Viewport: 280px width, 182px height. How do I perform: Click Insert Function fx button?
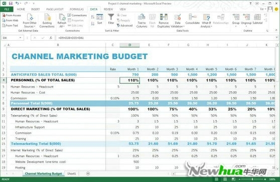coord(51,38)
